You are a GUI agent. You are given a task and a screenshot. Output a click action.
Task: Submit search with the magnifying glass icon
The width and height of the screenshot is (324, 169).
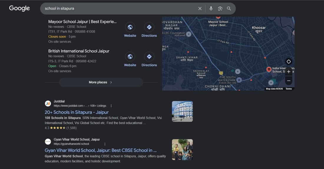click(229, 9)
